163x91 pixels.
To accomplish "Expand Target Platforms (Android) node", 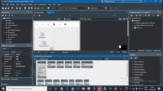I will click(x=132, y=25).
